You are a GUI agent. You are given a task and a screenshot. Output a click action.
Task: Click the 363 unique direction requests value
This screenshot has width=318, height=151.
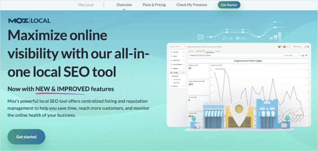pos(191,84)
